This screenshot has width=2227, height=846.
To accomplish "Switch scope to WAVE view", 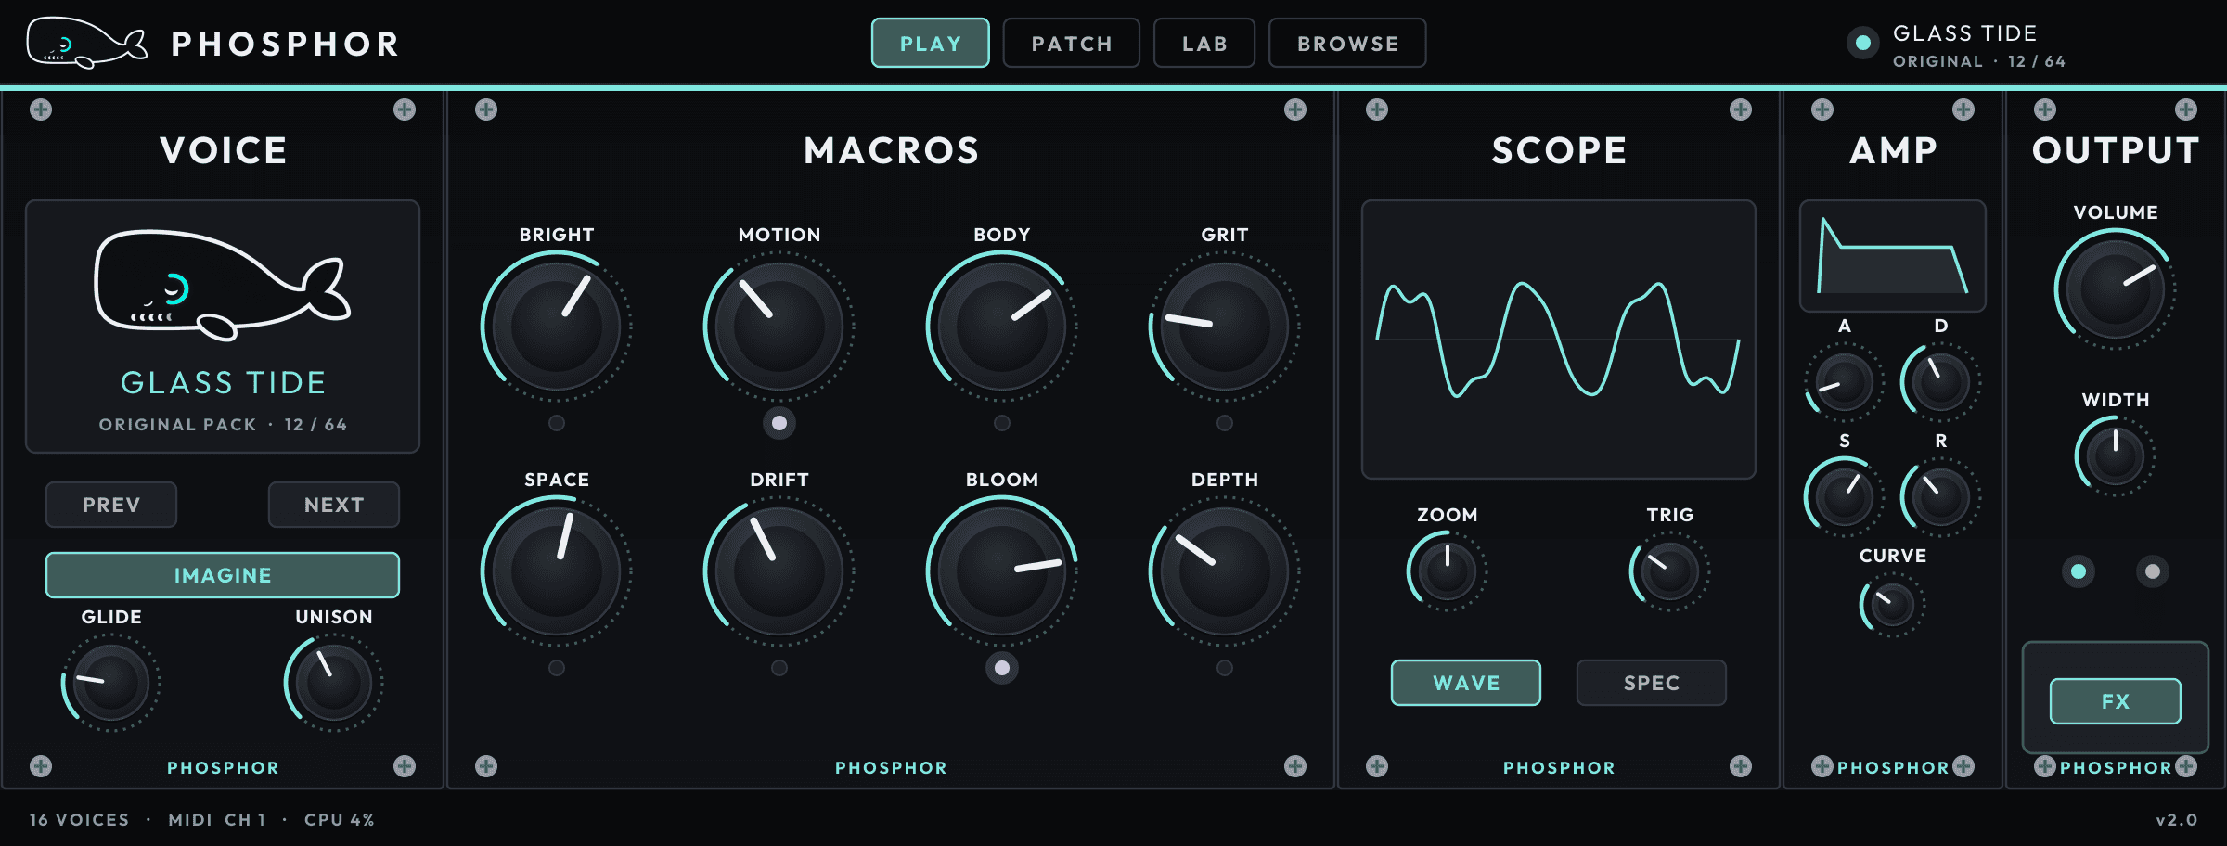I will [1466, 683].
